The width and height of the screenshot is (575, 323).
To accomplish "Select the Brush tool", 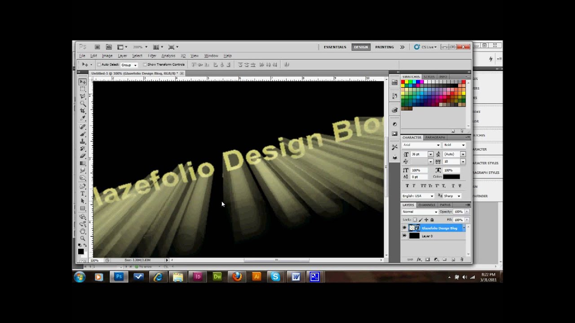I will (x=83, y=134).
